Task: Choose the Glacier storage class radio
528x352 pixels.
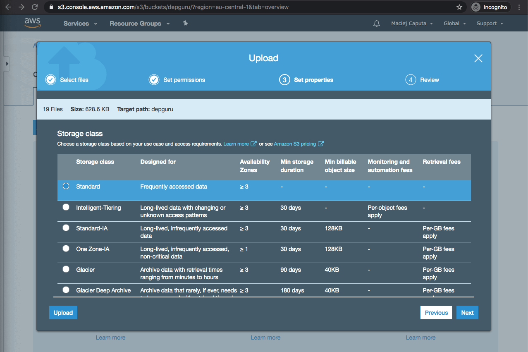Action: (66, 269)
